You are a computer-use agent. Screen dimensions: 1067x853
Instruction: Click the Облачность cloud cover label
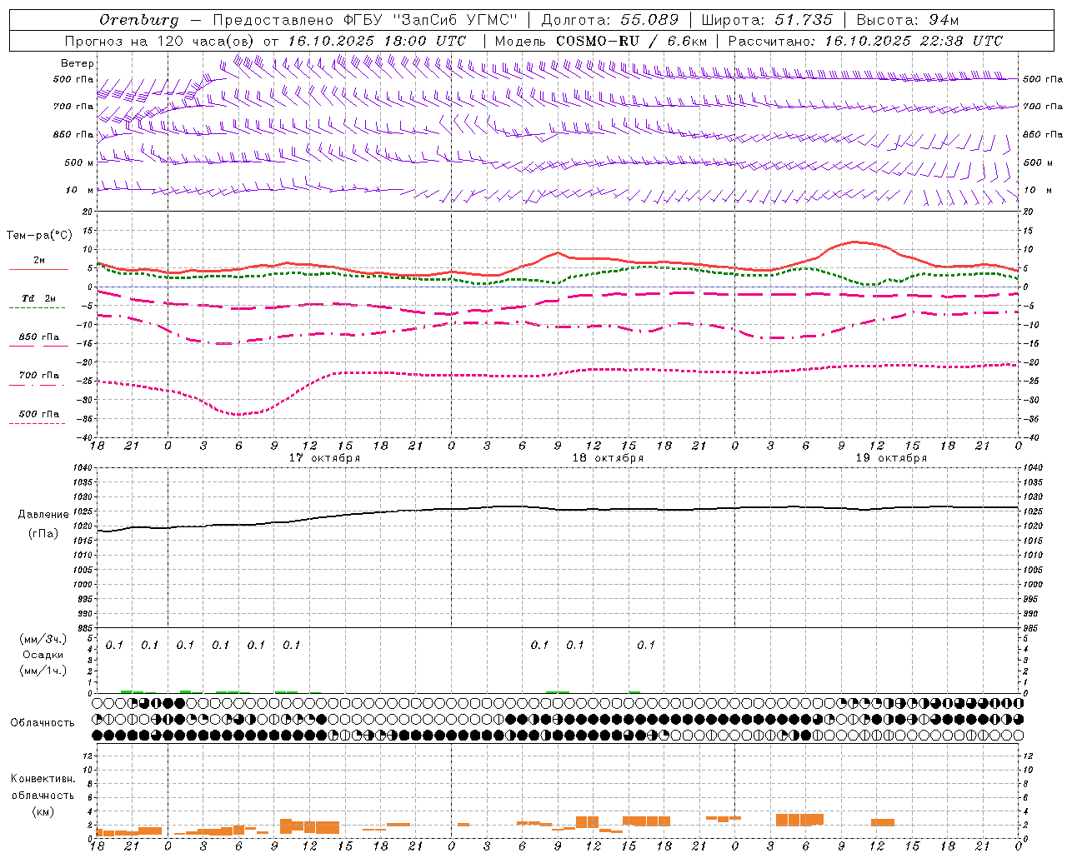pos(43,723)
